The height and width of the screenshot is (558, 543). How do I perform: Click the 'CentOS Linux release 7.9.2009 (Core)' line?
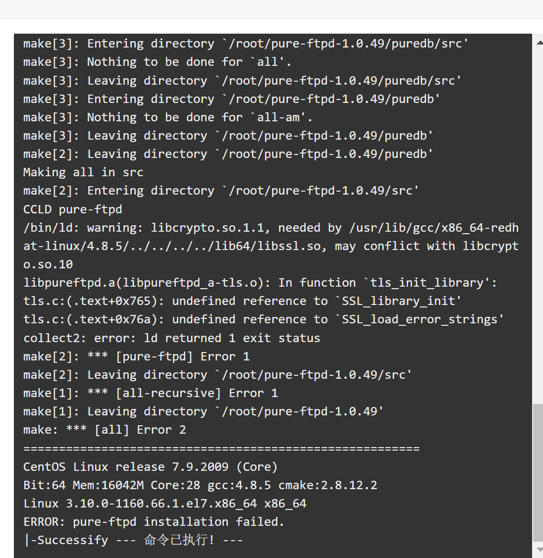coord(150,466)
